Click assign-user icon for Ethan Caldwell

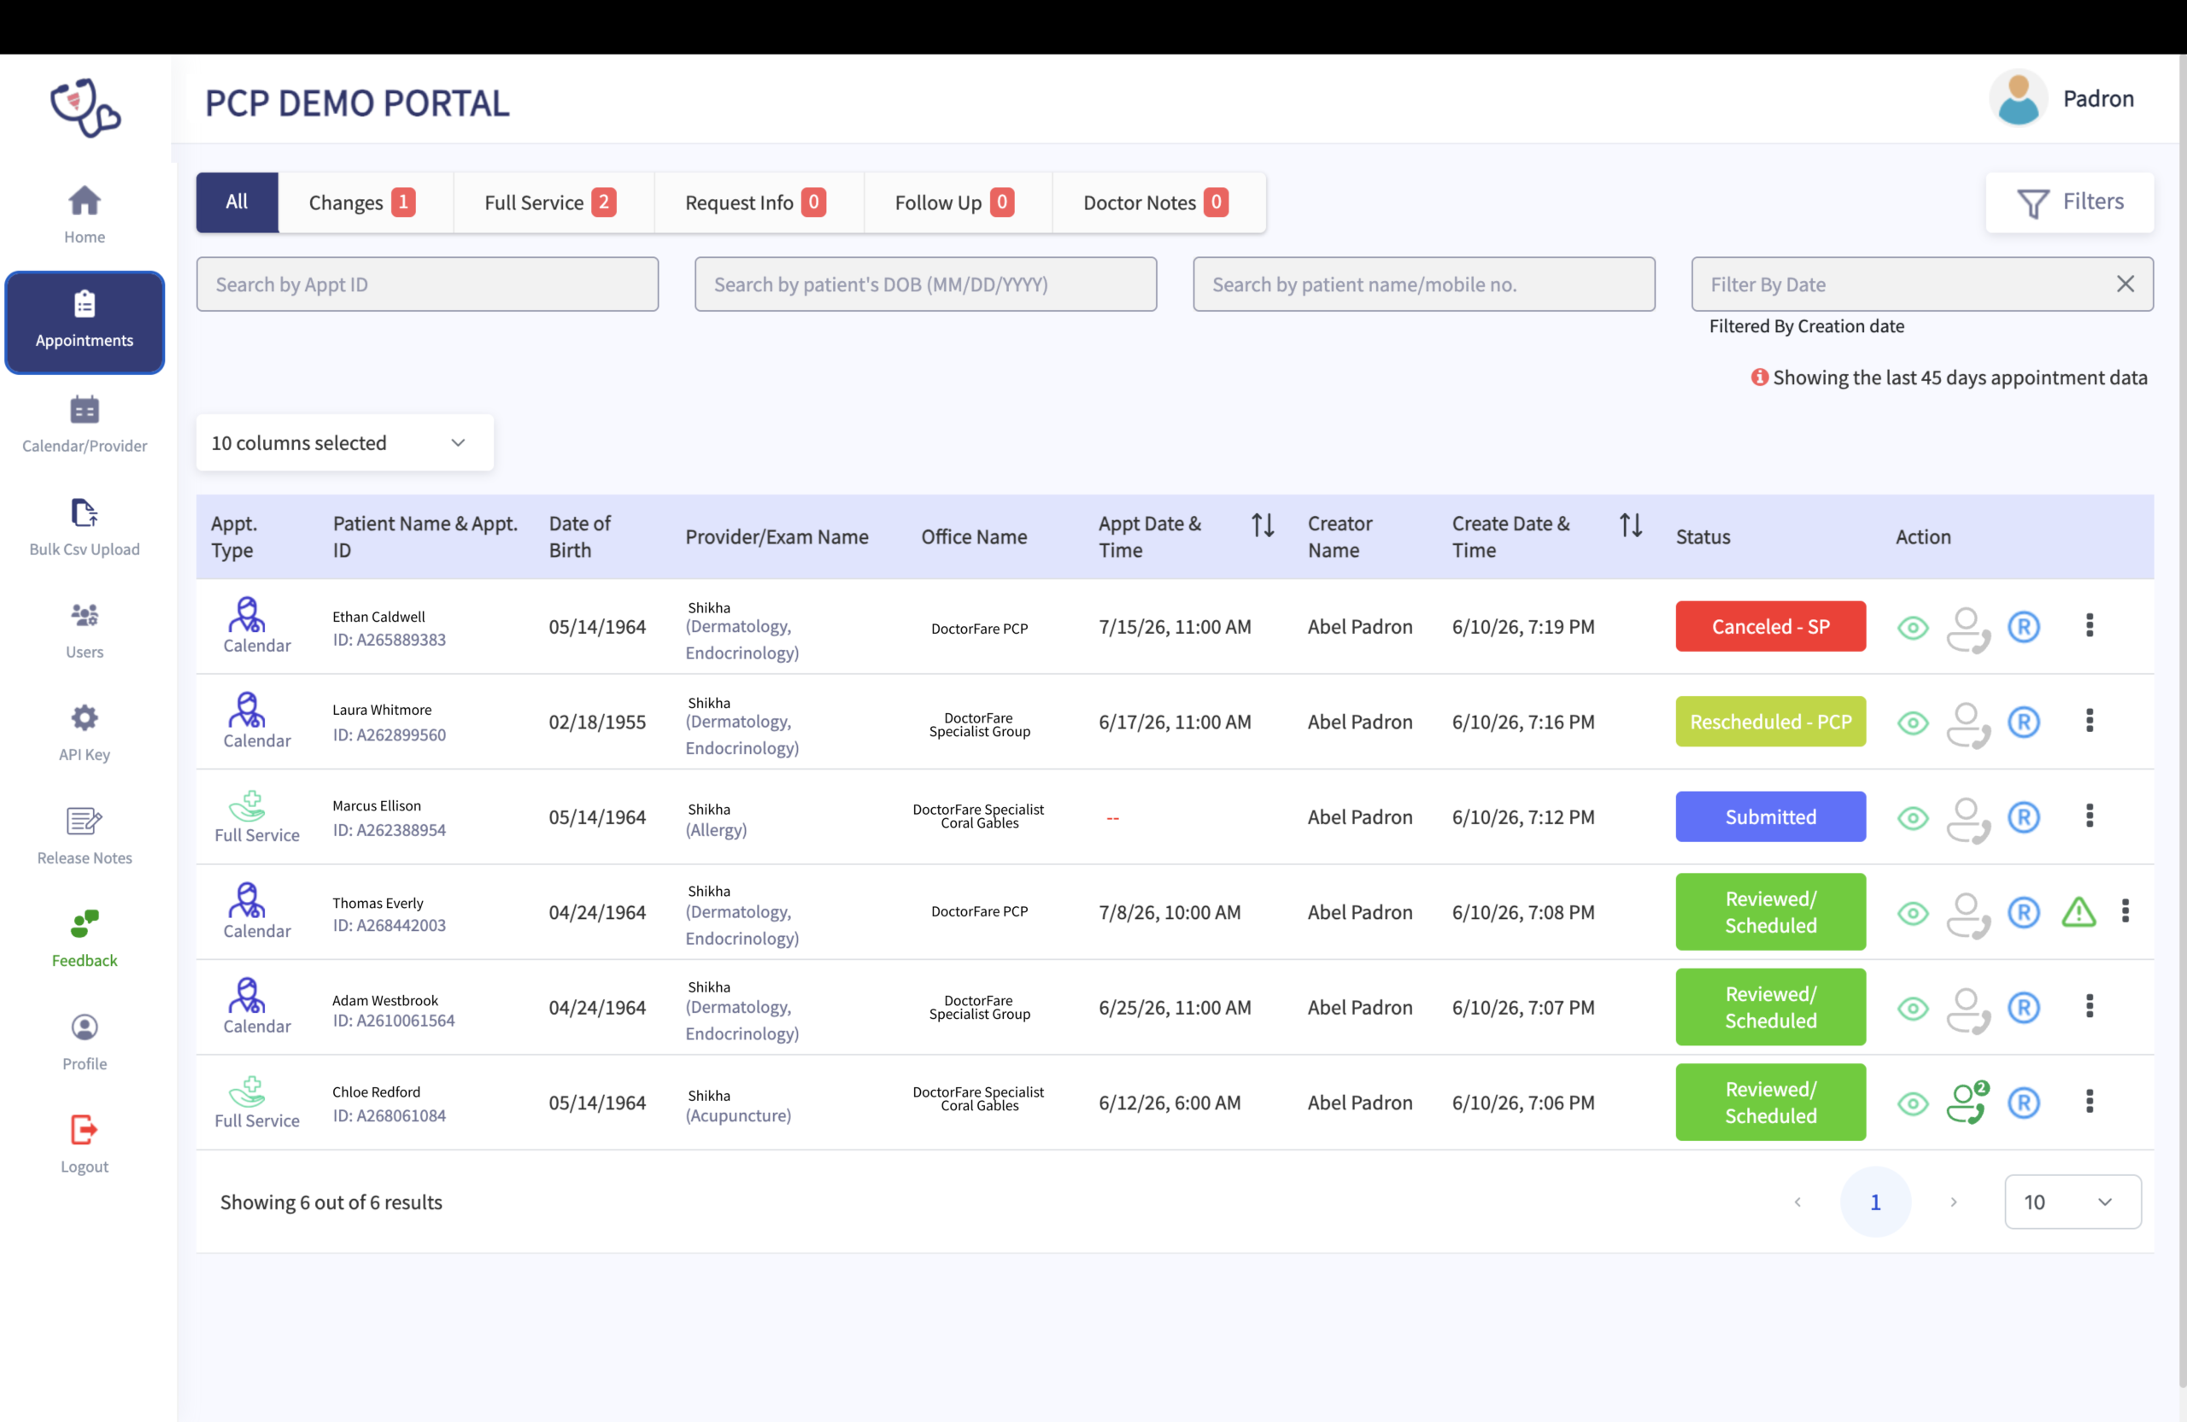click(x=1967, y=629)
